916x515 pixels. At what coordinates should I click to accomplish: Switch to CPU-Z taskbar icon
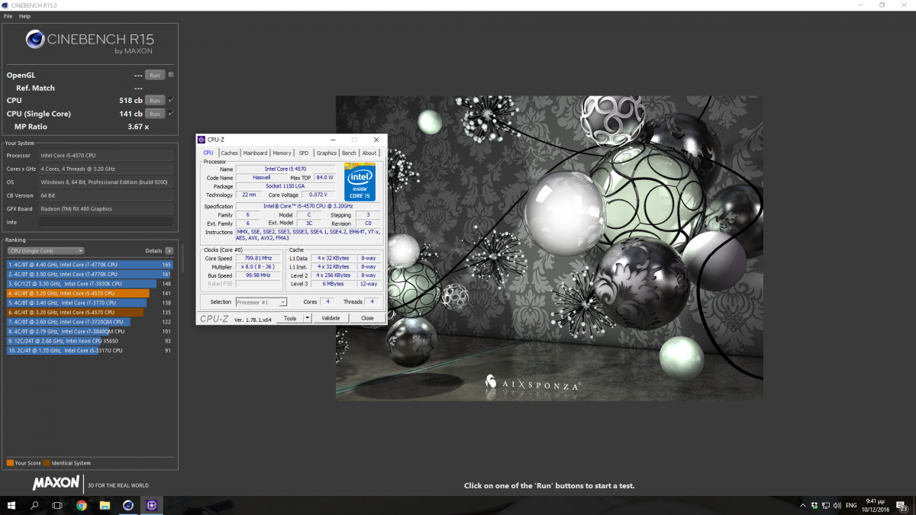click(x=151, y=505)
